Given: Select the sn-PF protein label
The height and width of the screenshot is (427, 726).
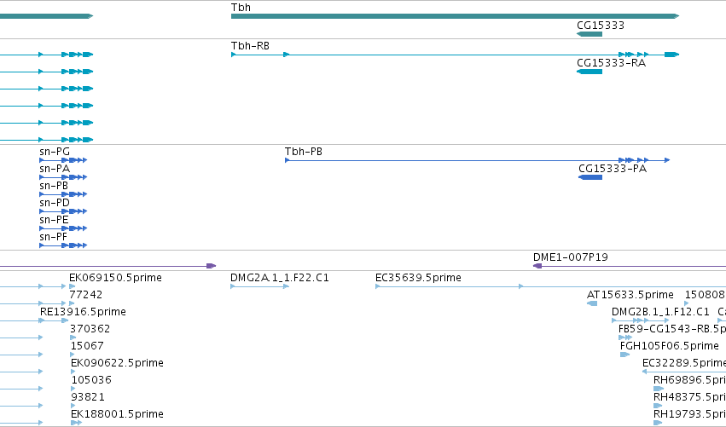Looking at the screenshot, I should 53,237.
